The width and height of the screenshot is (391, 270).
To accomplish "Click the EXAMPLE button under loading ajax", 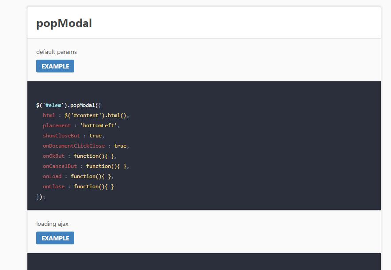I will tap(55, 238).
